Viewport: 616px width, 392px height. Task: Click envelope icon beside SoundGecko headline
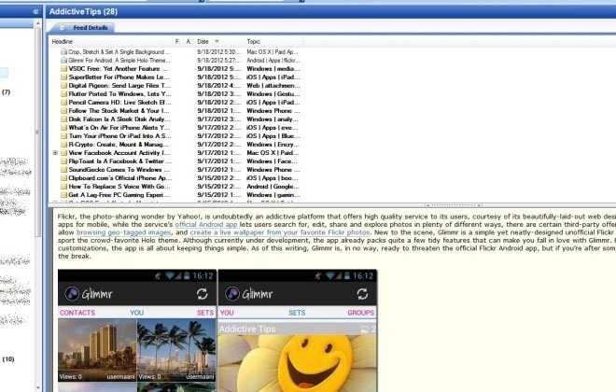(64, 169)
